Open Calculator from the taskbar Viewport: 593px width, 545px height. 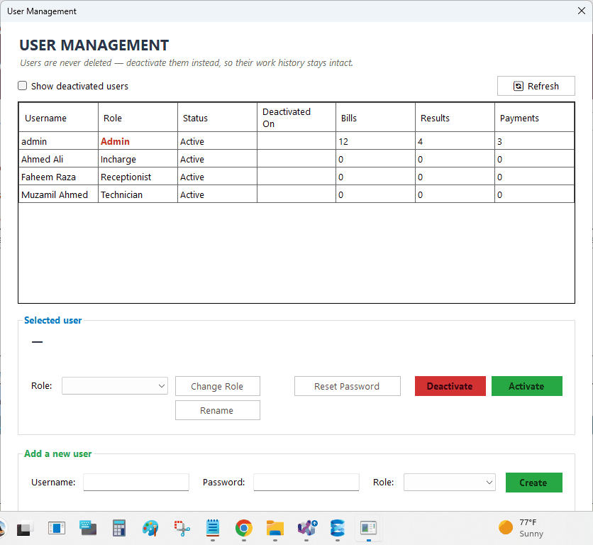pos(119,528)
